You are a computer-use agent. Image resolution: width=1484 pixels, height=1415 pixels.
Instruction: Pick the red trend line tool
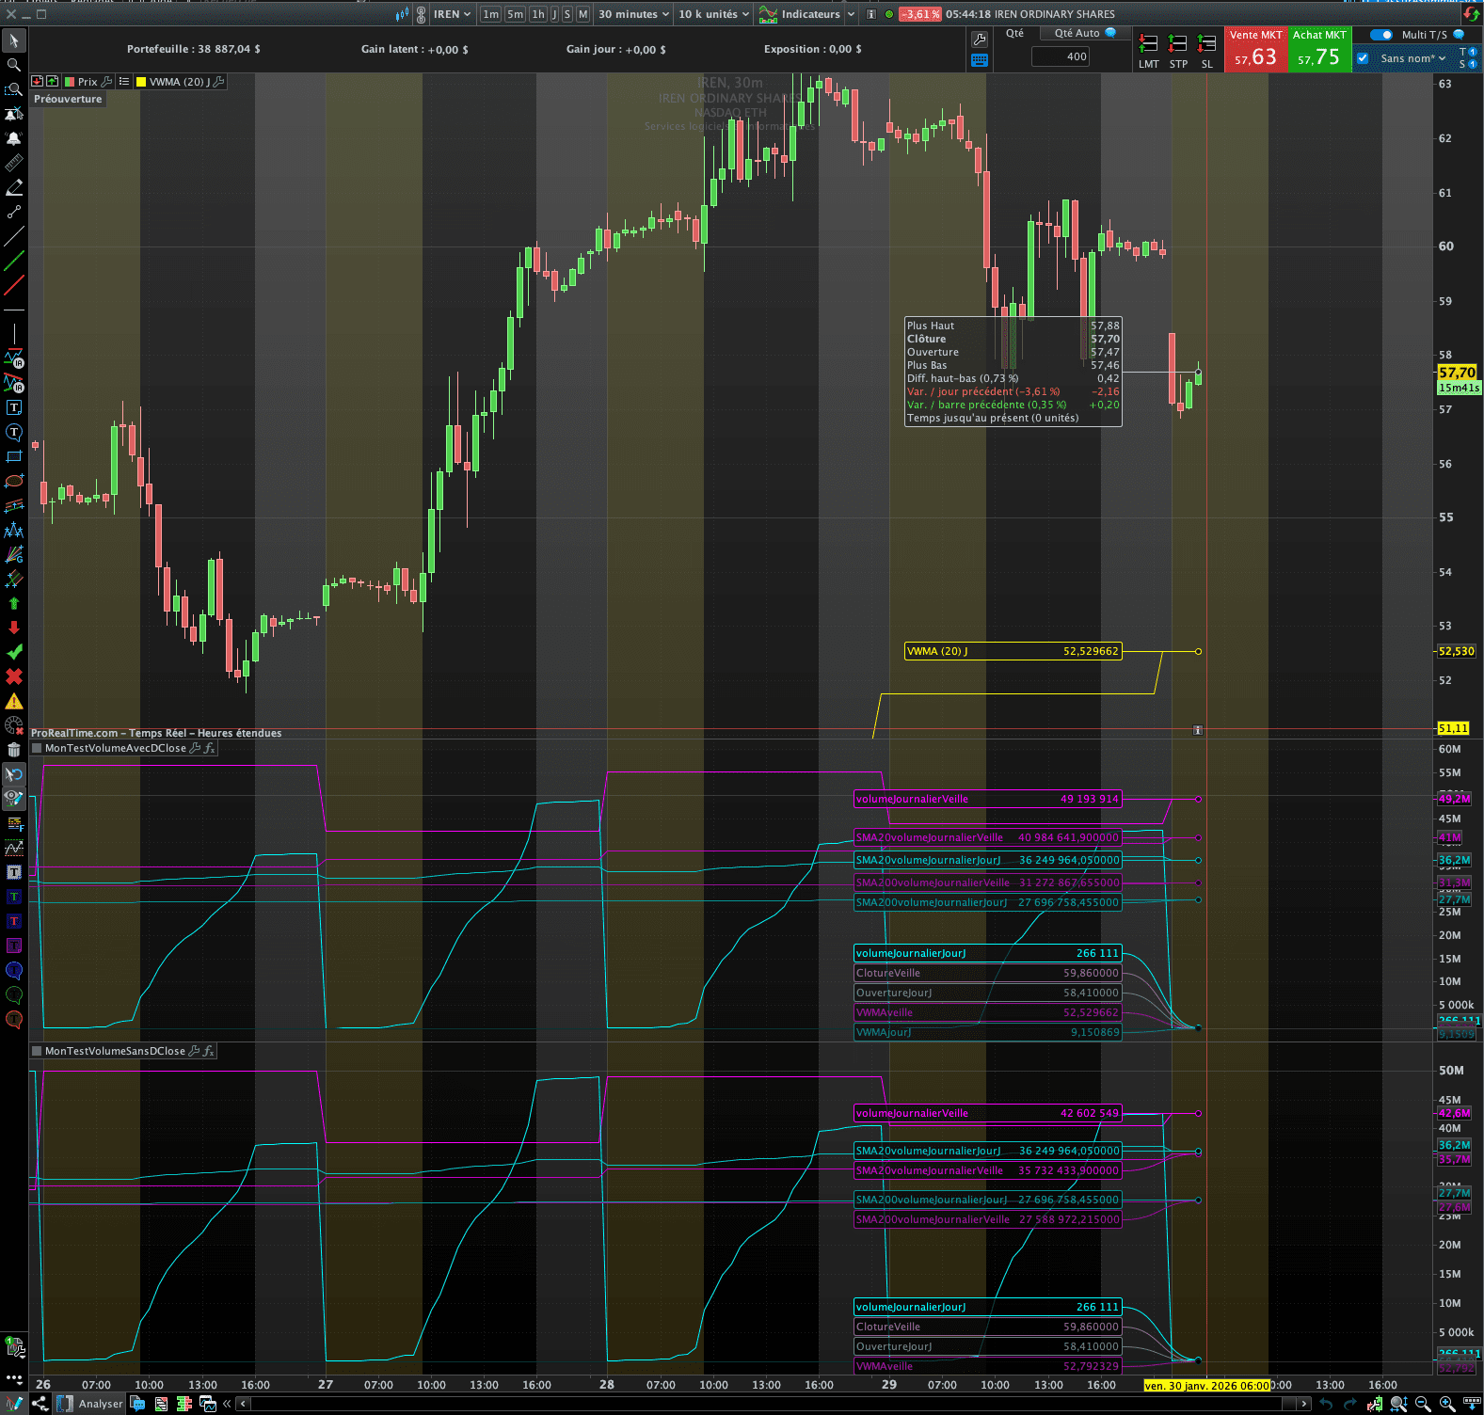[14, 285]
